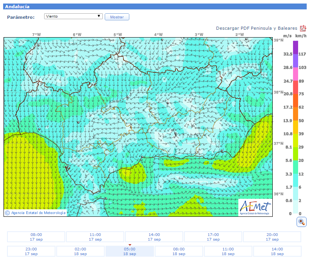Select the 20:00 17 sep time slot
Viewport: 311px width, 261px height.
coord(272,237)
